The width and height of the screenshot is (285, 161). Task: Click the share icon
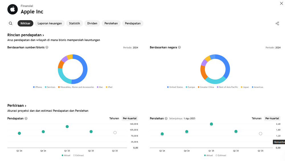click(277, 23)
